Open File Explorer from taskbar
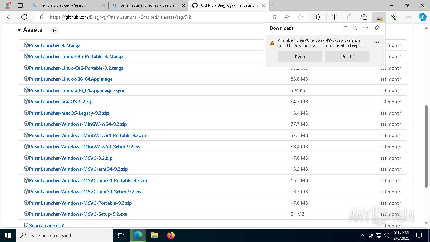 (154, 235)
